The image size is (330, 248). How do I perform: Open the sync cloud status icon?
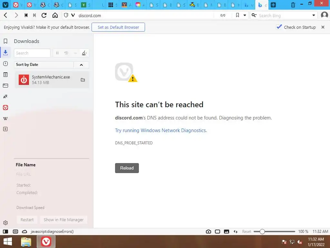(24, 232)
